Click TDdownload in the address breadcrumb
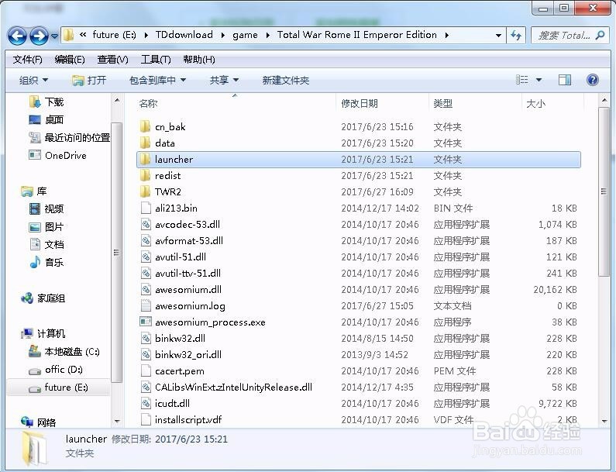 (x=184, y=35)
